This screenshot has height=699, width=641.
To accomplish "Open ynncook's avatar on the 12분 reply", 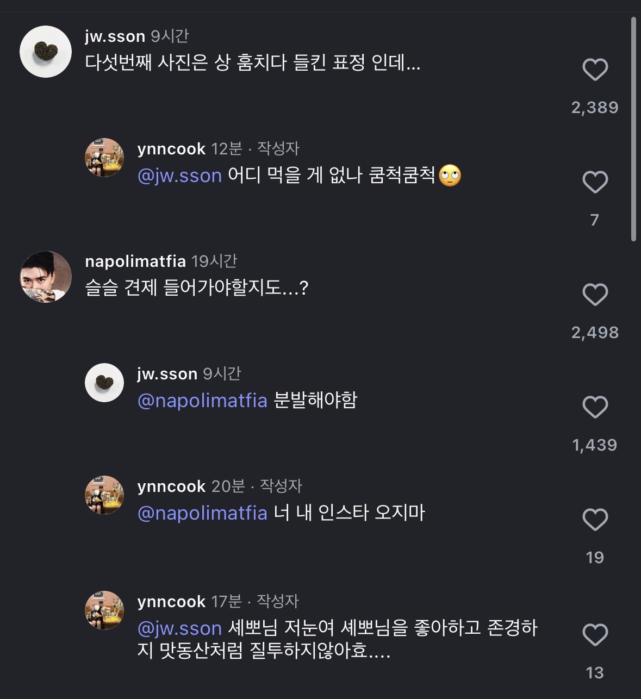I will (x=104, y=158).
